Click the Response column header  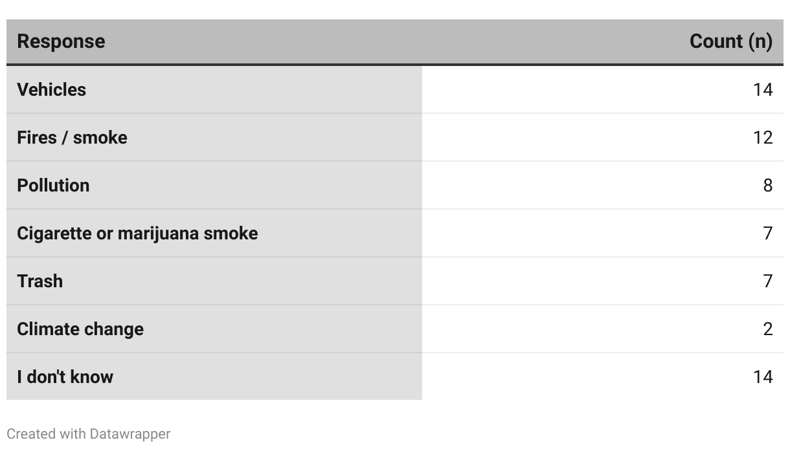pyautogui.click(x=61, y=41)
